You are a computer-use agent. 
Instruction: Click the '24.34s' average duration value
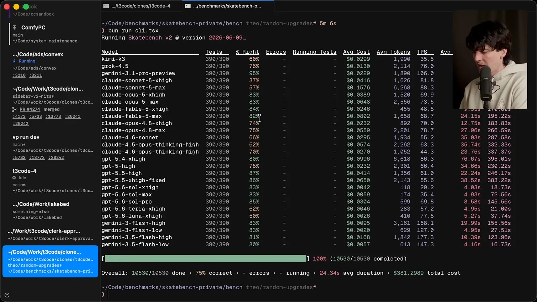coord(330,273)
